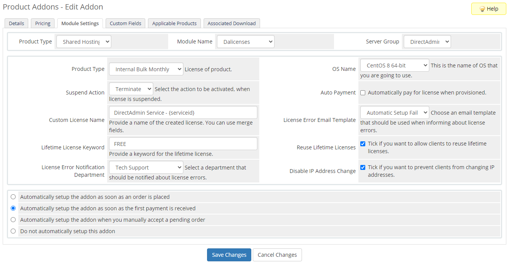The image size is (509, 264).
Task: Open the Shared Hosting product type dropdown
Action: click(84, 42)
